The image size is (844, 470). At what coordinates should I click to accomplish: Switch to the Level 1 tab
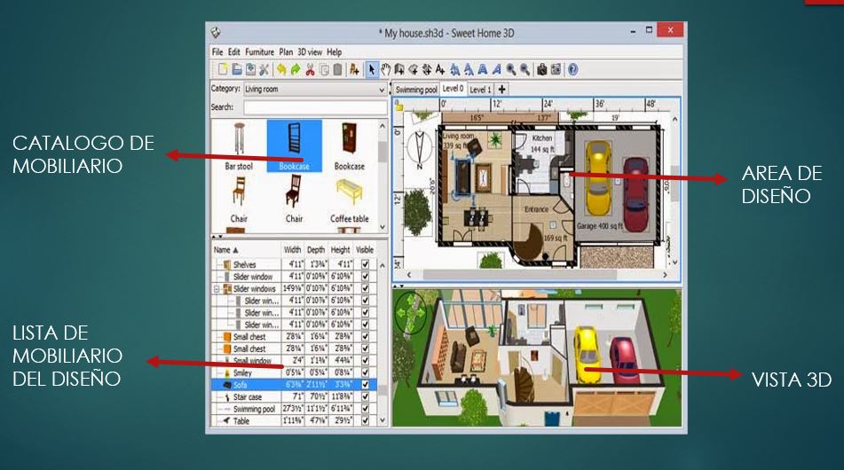click(480, 90)
